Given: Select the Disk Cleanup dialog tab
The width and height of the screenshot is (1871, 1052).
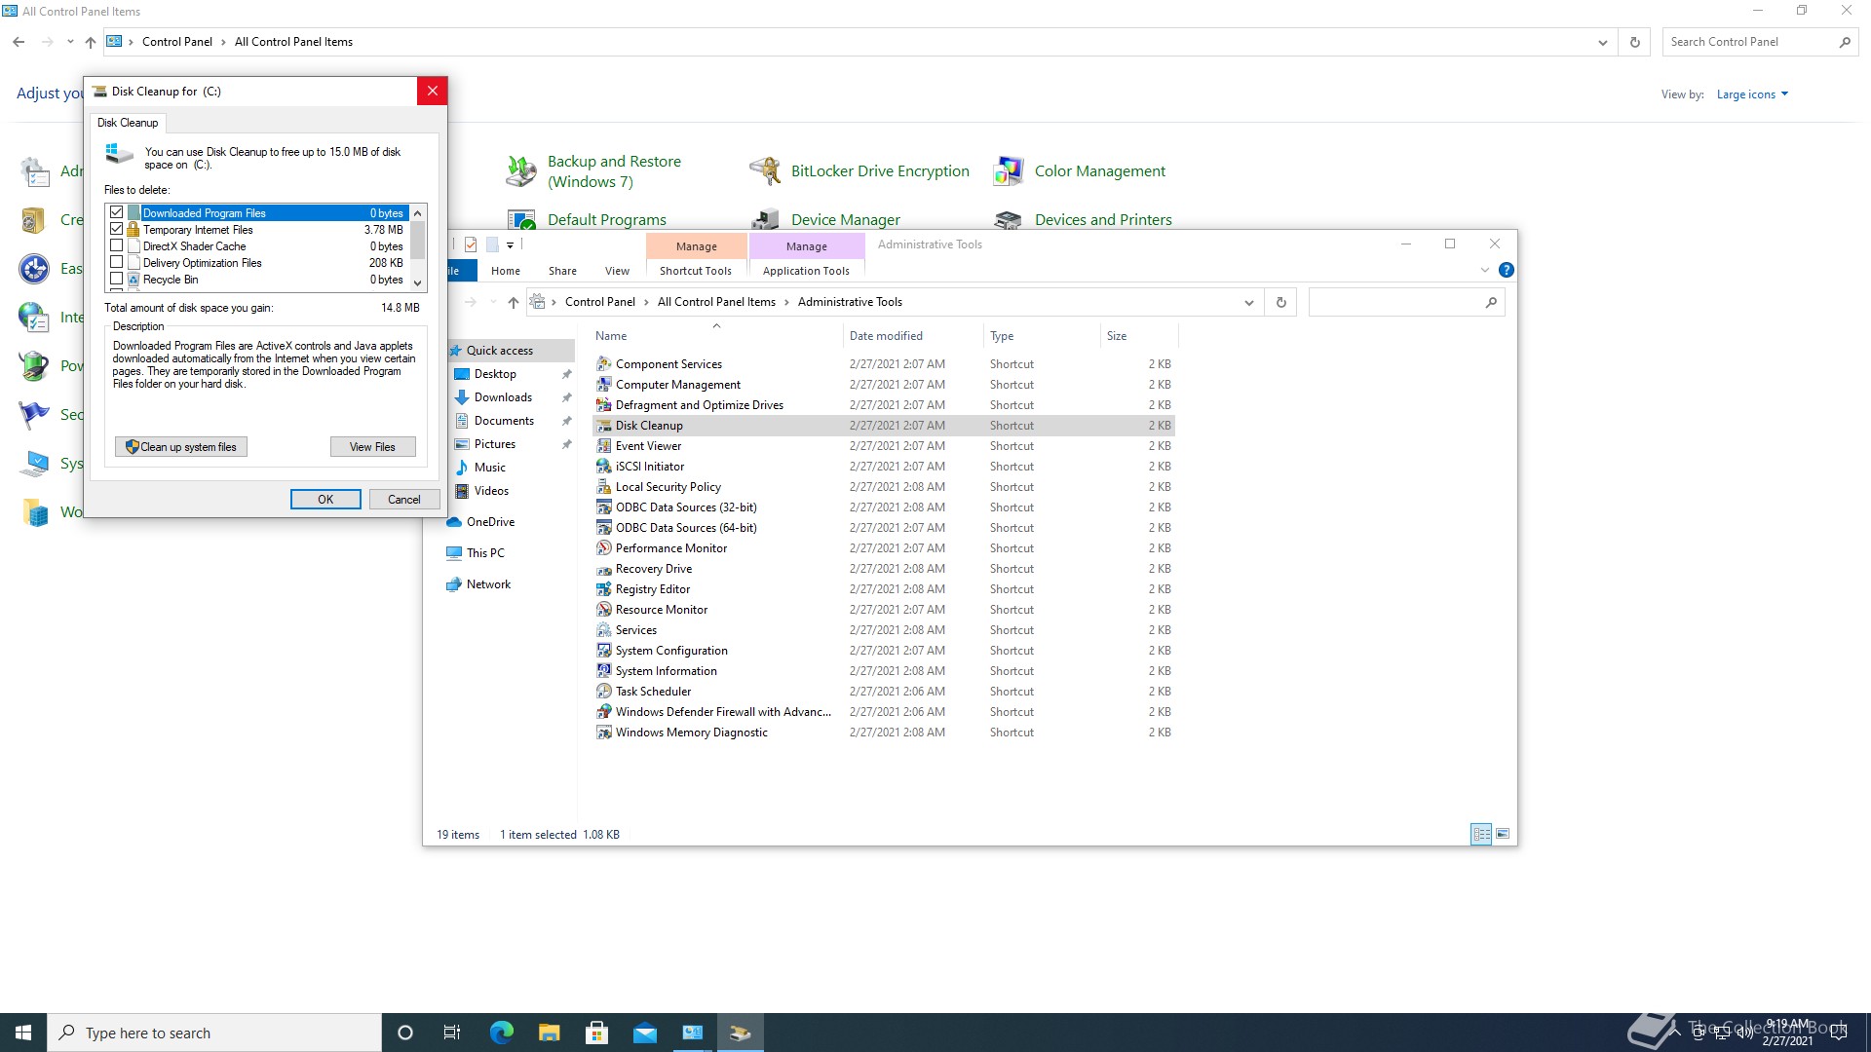Looking at the screenshot, I should point(128,123).
